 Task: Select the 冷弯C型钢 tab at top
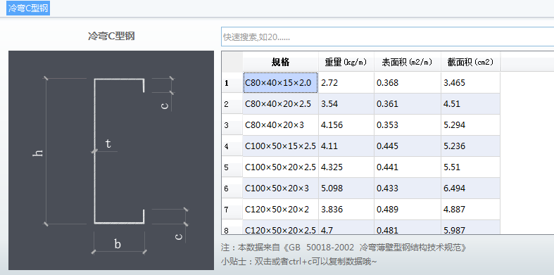click(x=28, y=8)
